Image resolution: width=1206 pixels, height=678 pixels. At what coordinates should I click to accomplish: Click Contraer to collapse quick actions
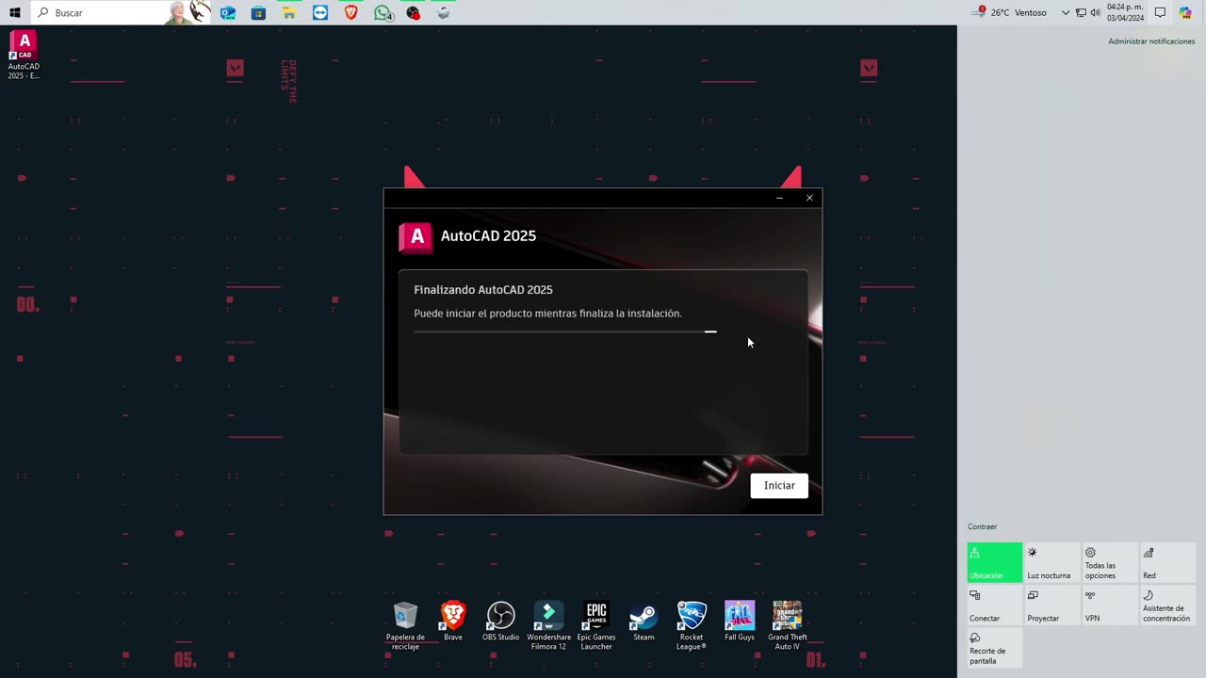(982, 526)
